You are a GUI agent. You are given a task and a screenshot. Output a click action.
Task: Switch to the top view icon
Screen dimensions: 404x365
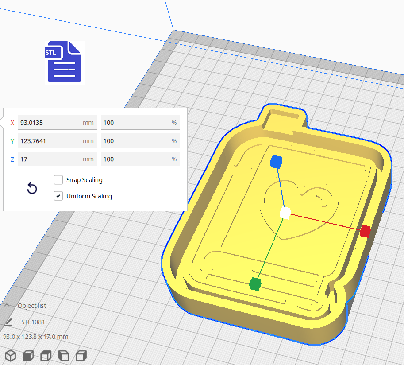[x=45, y=355]
